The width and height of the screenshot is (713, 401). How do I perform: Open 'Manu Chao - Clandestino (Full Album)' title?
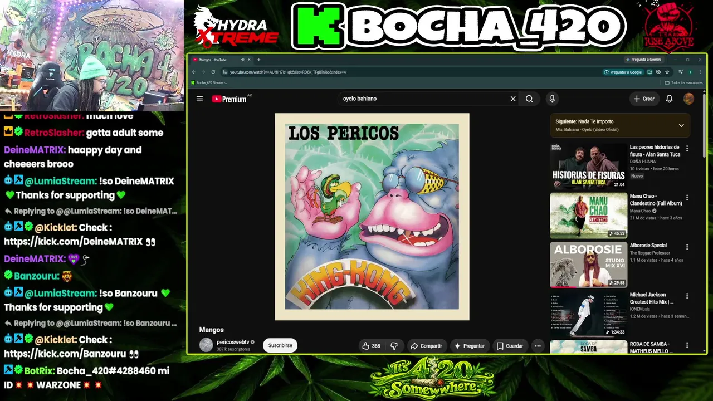(656, 200)
